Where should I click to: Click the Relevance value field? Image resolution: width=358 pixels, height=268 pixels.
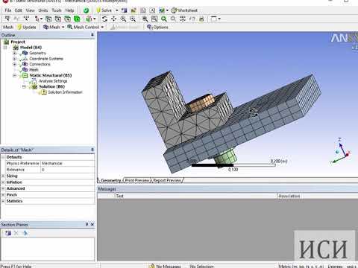coord(67,170)
